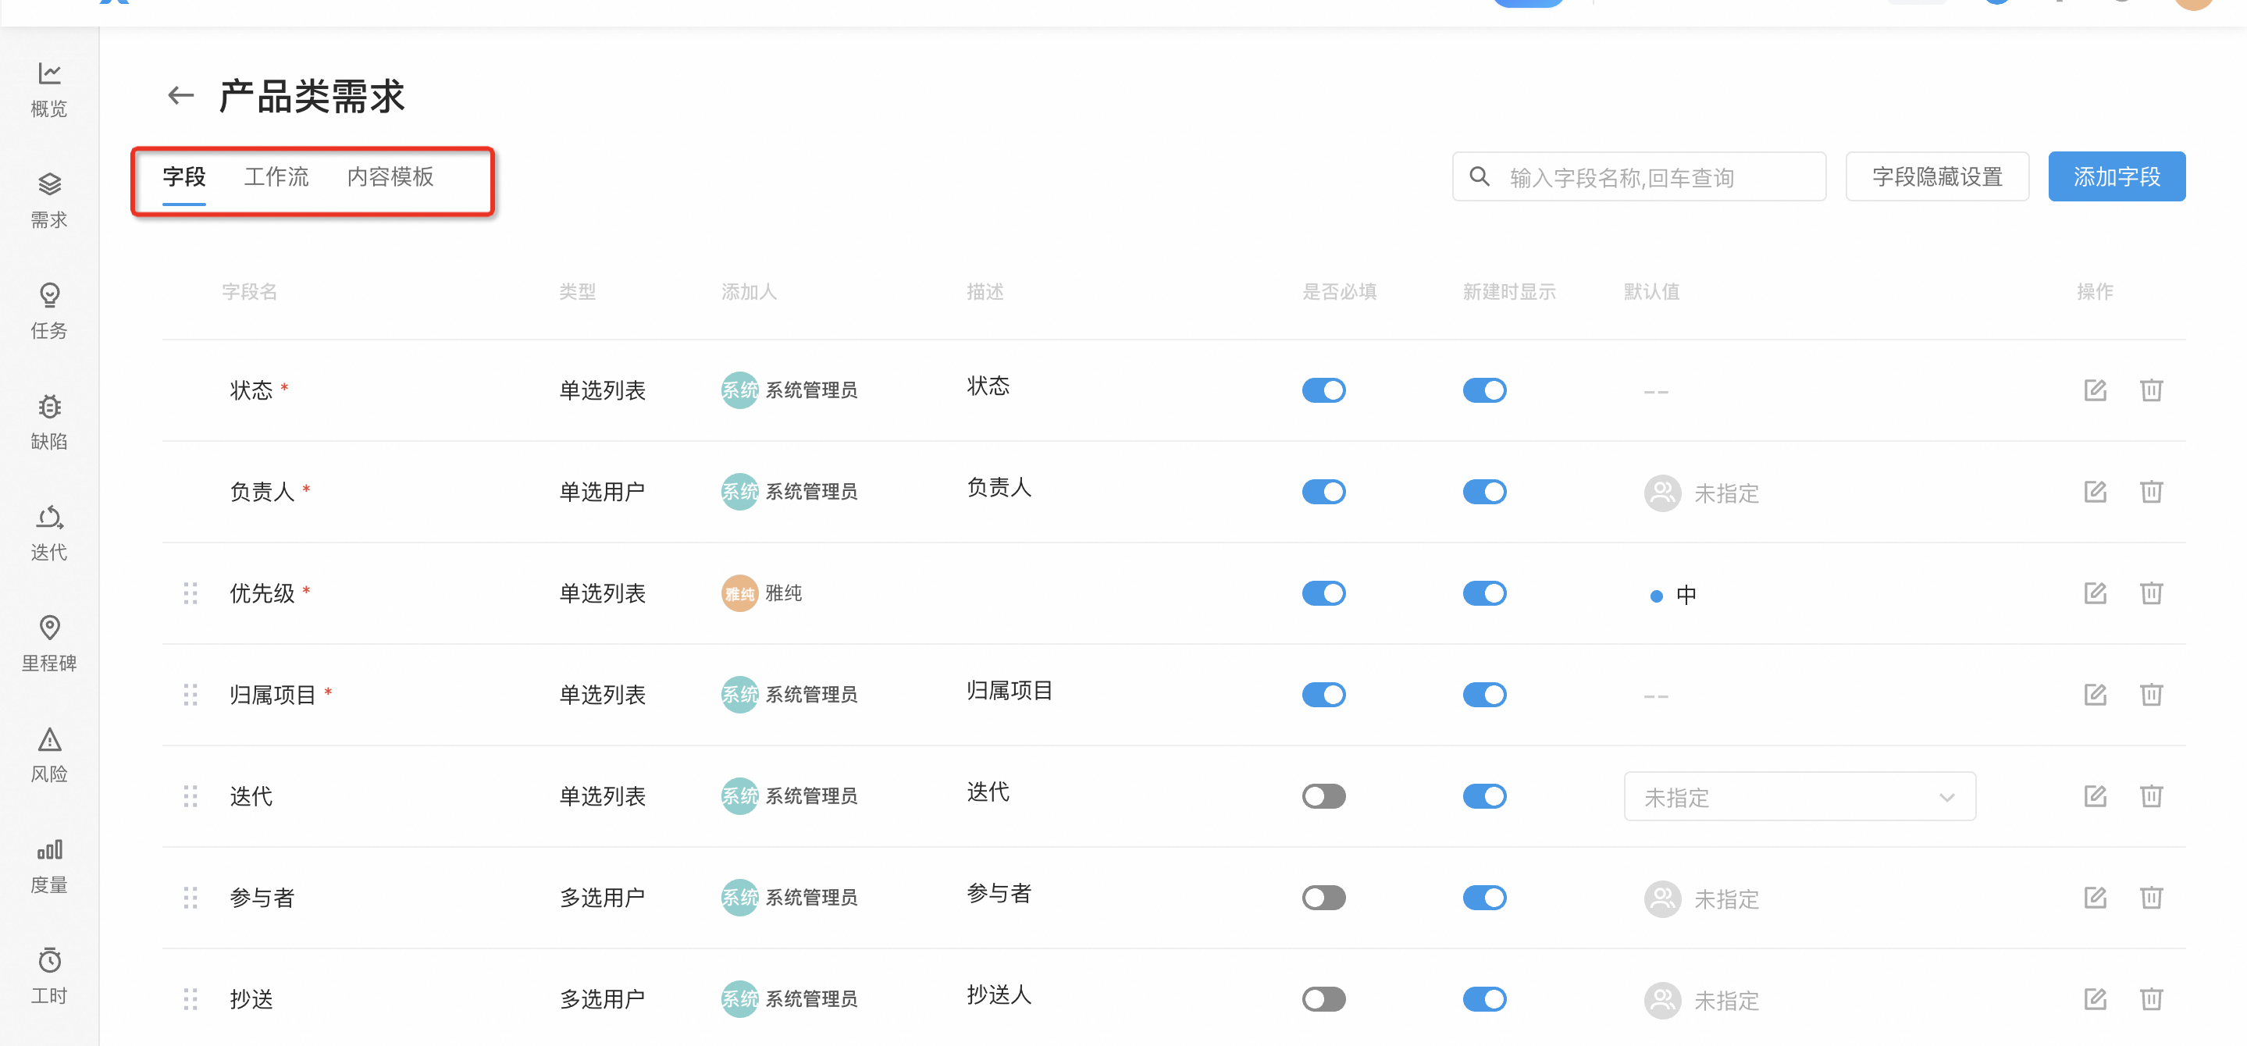Click the drag handle for 参与者 row
The width and height of the screenshot is (2247, 1046).
[191, 897]
